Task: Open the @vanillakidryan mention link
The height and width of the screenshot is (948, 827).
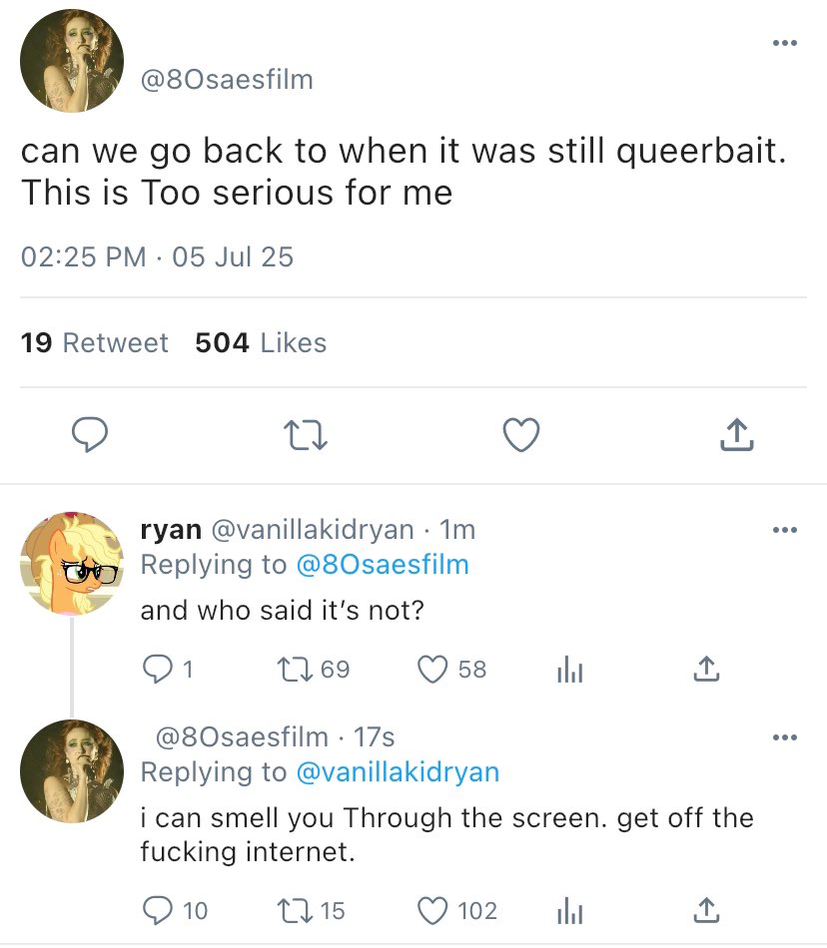Action: point(397,772)
